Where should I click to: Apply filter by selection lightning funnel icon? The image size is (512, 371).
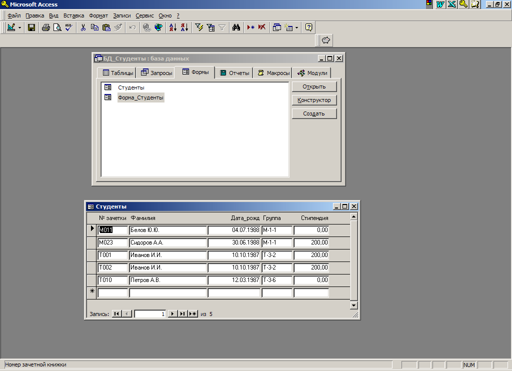pos(199,27)
